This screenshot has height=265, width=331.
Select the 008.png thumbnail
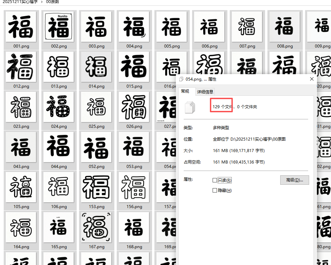285,27
